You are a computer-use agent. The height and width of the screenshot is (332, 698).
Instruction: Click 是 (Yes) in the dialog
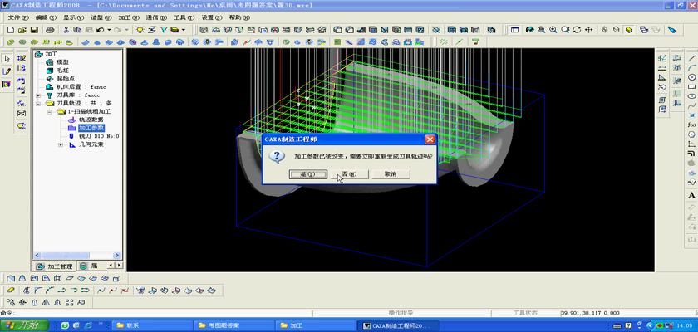308,174
